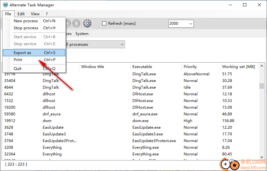The image size is (267, 171).
Task: Click the scroll up arrow of process list
Action: (262, 66)
